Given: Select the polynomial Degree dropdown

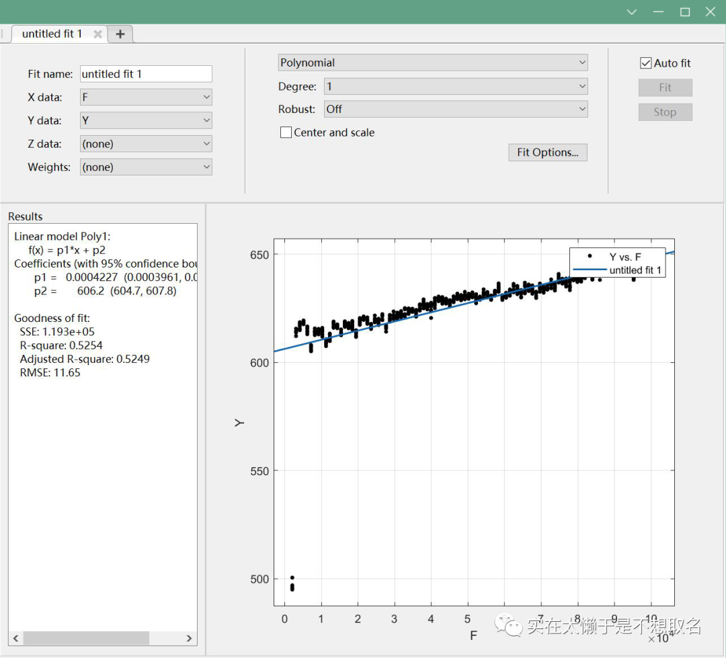Looking at the screenshot, I should click(x=455, y=87).
